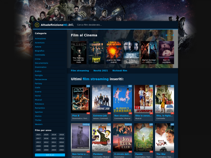Click the search magnifier icon
211x158 pixels.
coord(73,25)
